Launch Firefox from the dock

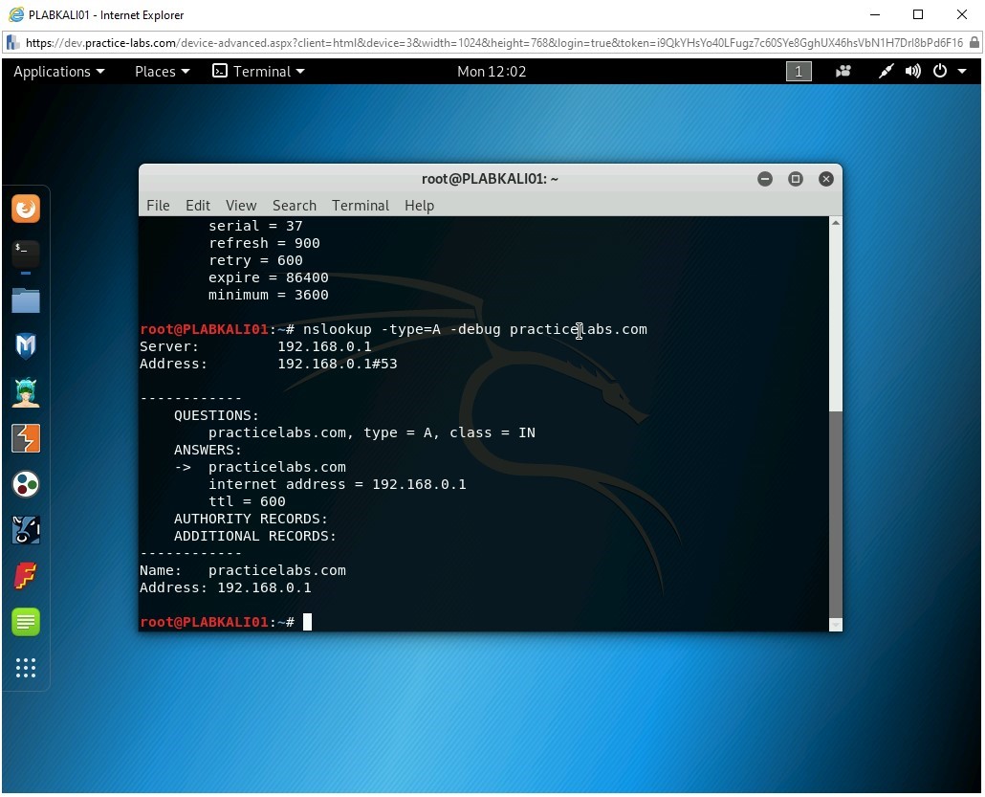click(26, 209)
